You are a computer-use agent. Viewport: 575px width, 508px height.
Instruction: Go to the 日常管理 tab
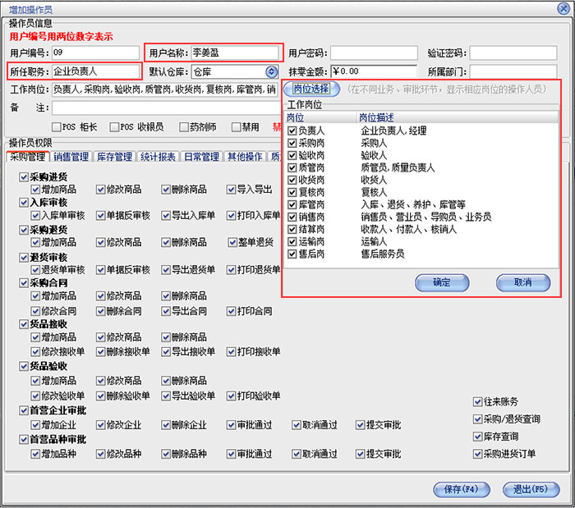pyautogui.click(x=202, y=157)
